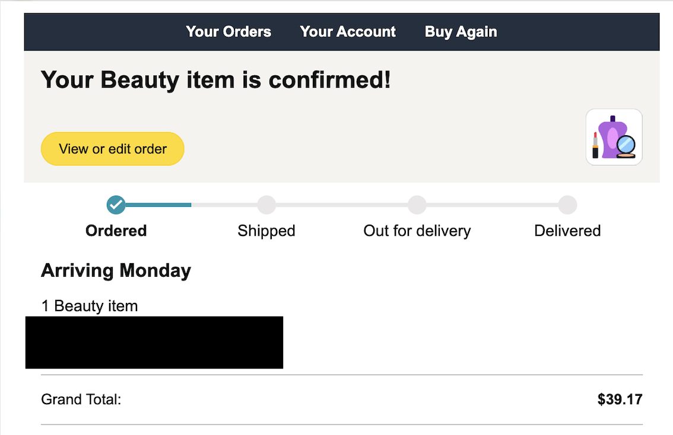Click the blacked-out item details box
This screenshot has width=673, height=435.
click(154, 343)
